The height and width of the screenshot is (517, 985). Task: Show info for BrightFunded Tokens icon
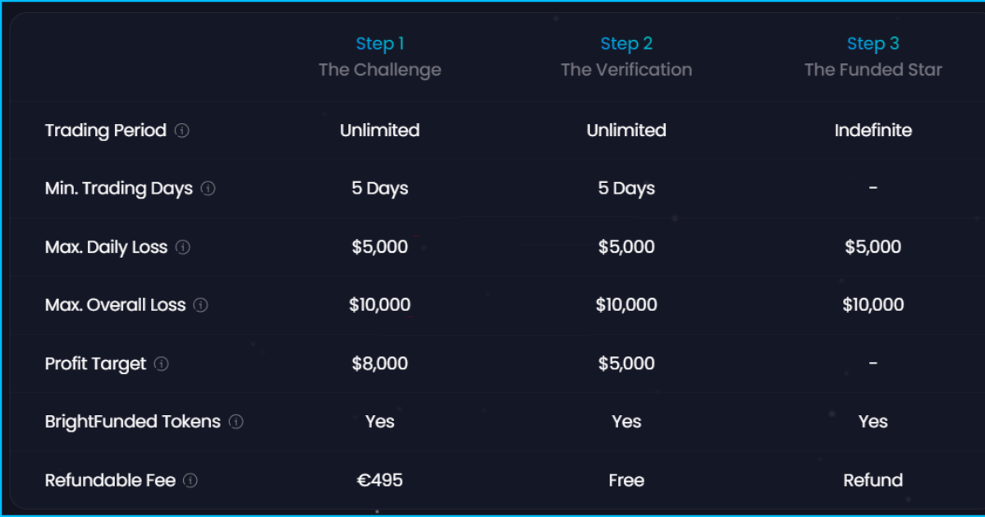(236, 422)
